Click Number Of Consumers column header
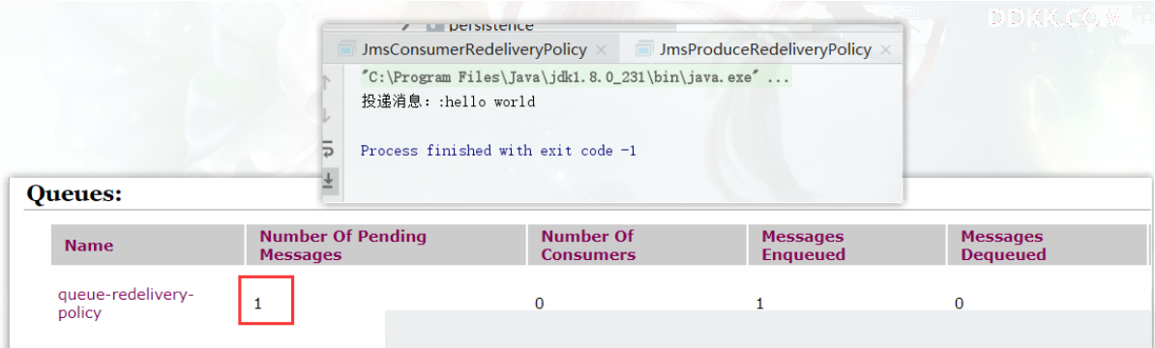This screenshot has width=1155, height=348. [x=588, y=246]
